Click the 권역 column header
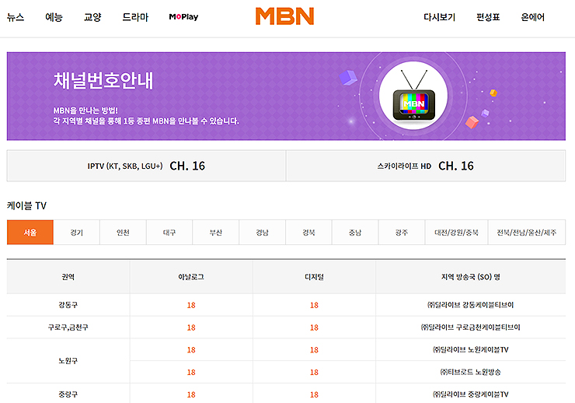 68,277
